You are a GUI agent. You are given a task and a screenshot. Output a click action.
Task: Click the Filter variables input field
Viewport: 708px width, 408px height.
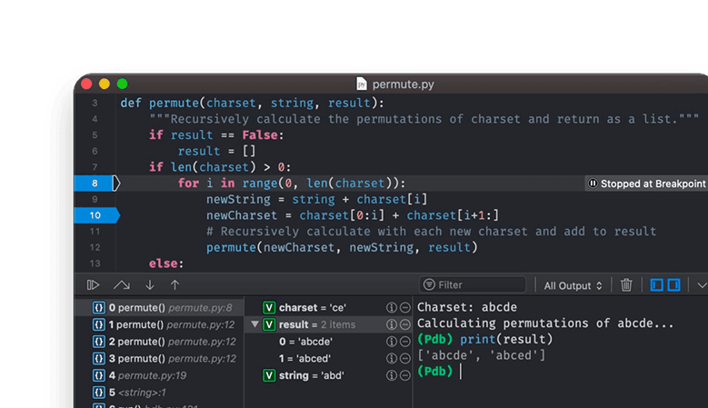click(473, 284)
